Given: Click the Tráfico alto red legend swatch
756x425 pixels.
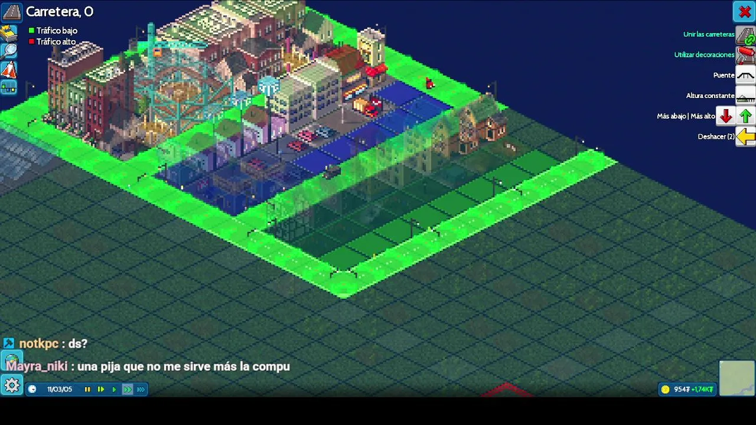Looking at the screenshot, I should (32, 41).
